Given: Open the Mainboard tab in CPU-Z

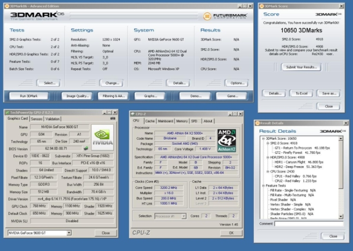Looking at the screenshot, I should (x=165, y=121).
